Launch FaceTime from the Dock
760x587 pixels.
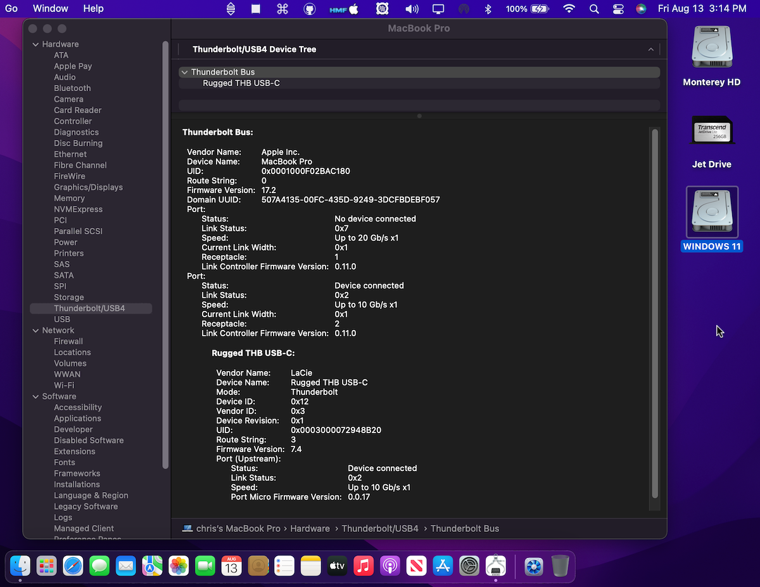(x=205, y=565)
